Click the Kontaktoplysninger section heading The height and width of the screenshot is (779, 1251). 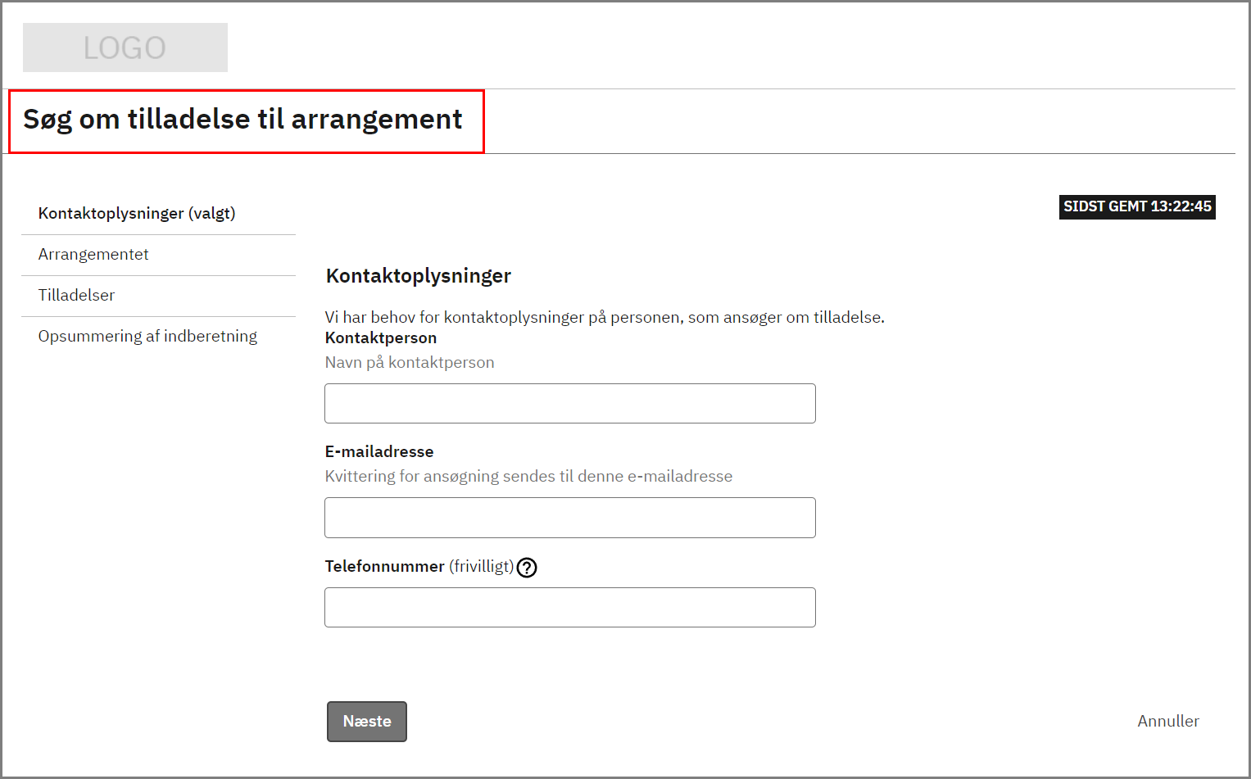418,276
